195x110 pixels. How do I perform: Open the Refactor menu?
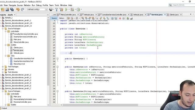(27, 5)
